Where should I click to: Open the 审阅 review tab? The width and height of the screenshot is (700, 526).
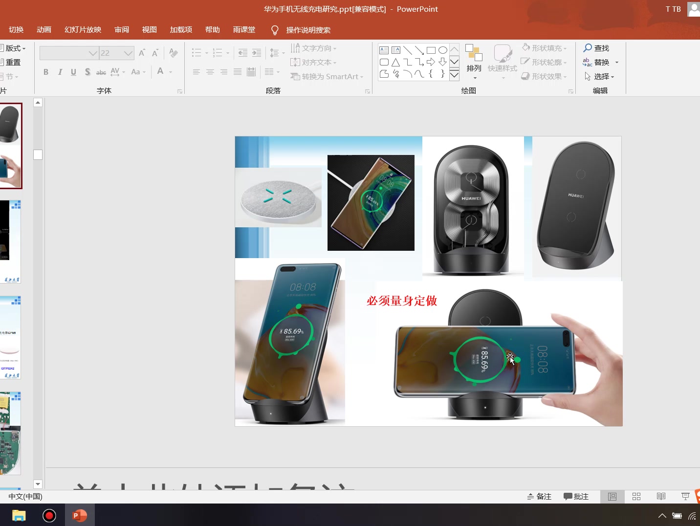122,30
